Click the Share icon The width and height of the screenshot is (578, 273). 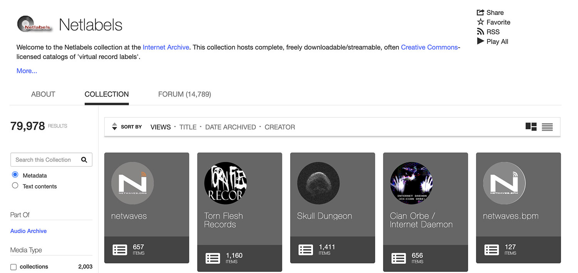(x=481, y=12)
